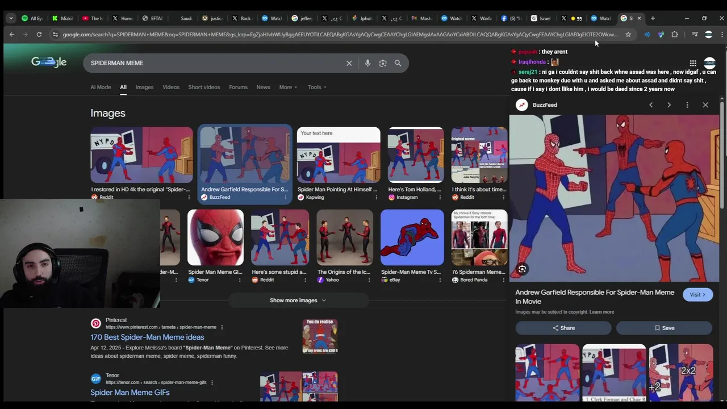Viewport: 727px width, 409px height.
Task: Open a new browser tab
Action: coord(653,18)
